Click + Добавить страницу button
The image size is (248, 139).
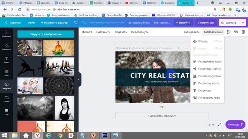click(x=162, y=116)
